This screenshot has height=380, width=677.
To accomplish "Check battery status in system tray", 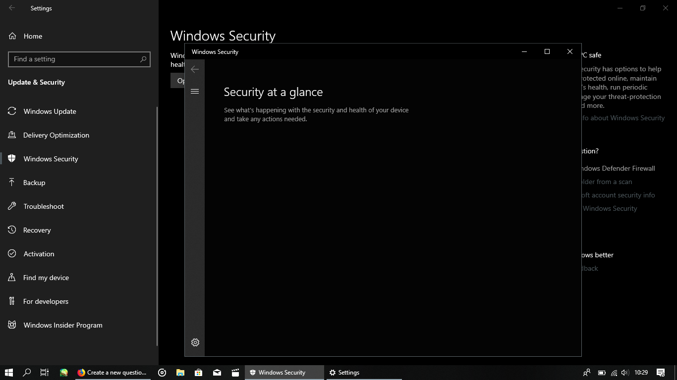I will (x=602, y=373).
